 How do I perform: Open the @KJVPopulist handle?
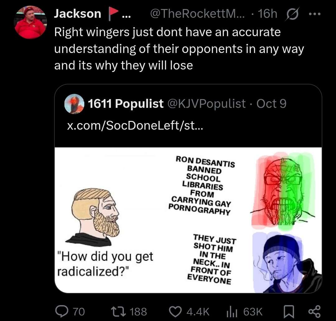206,104
